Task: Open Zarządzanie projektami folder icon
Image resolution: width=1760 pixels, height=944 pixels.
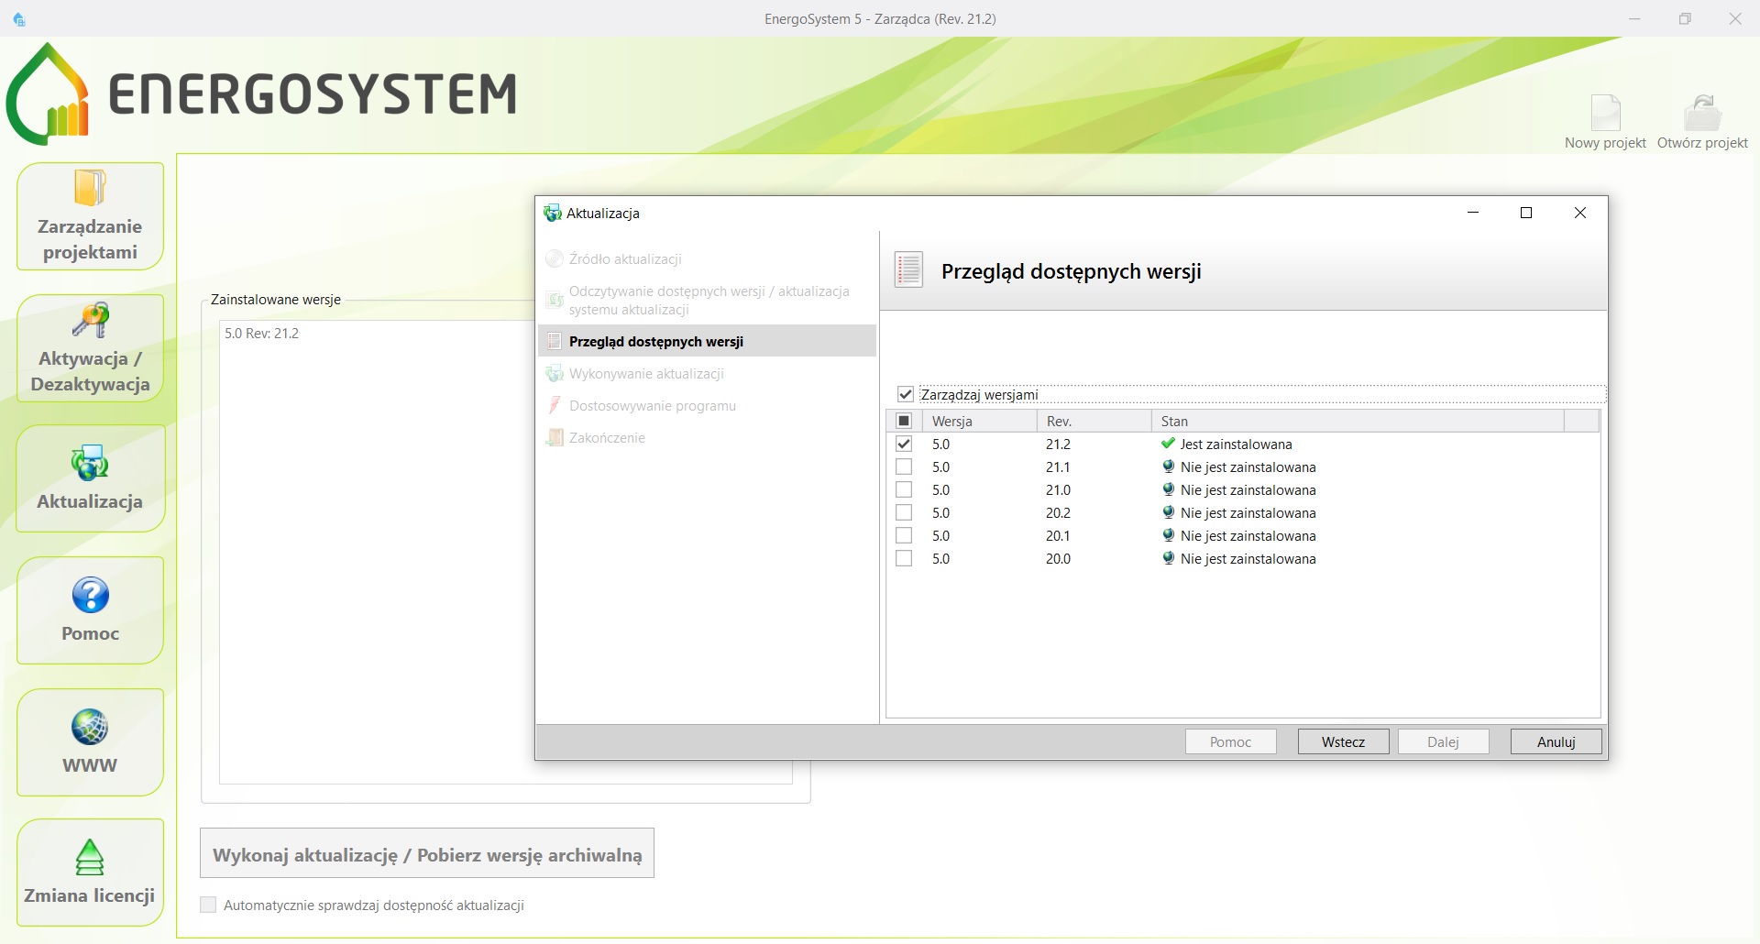Action: click(90, 188)
